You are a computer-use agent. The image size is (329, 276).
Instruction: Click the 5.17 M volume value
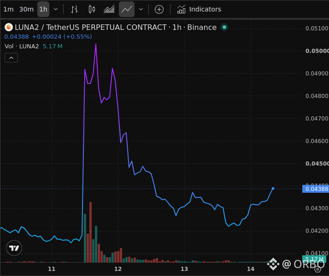point(53,46)
